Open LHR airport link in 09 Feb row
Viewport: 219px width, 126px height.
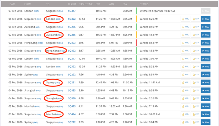click(x=36, y=11)
